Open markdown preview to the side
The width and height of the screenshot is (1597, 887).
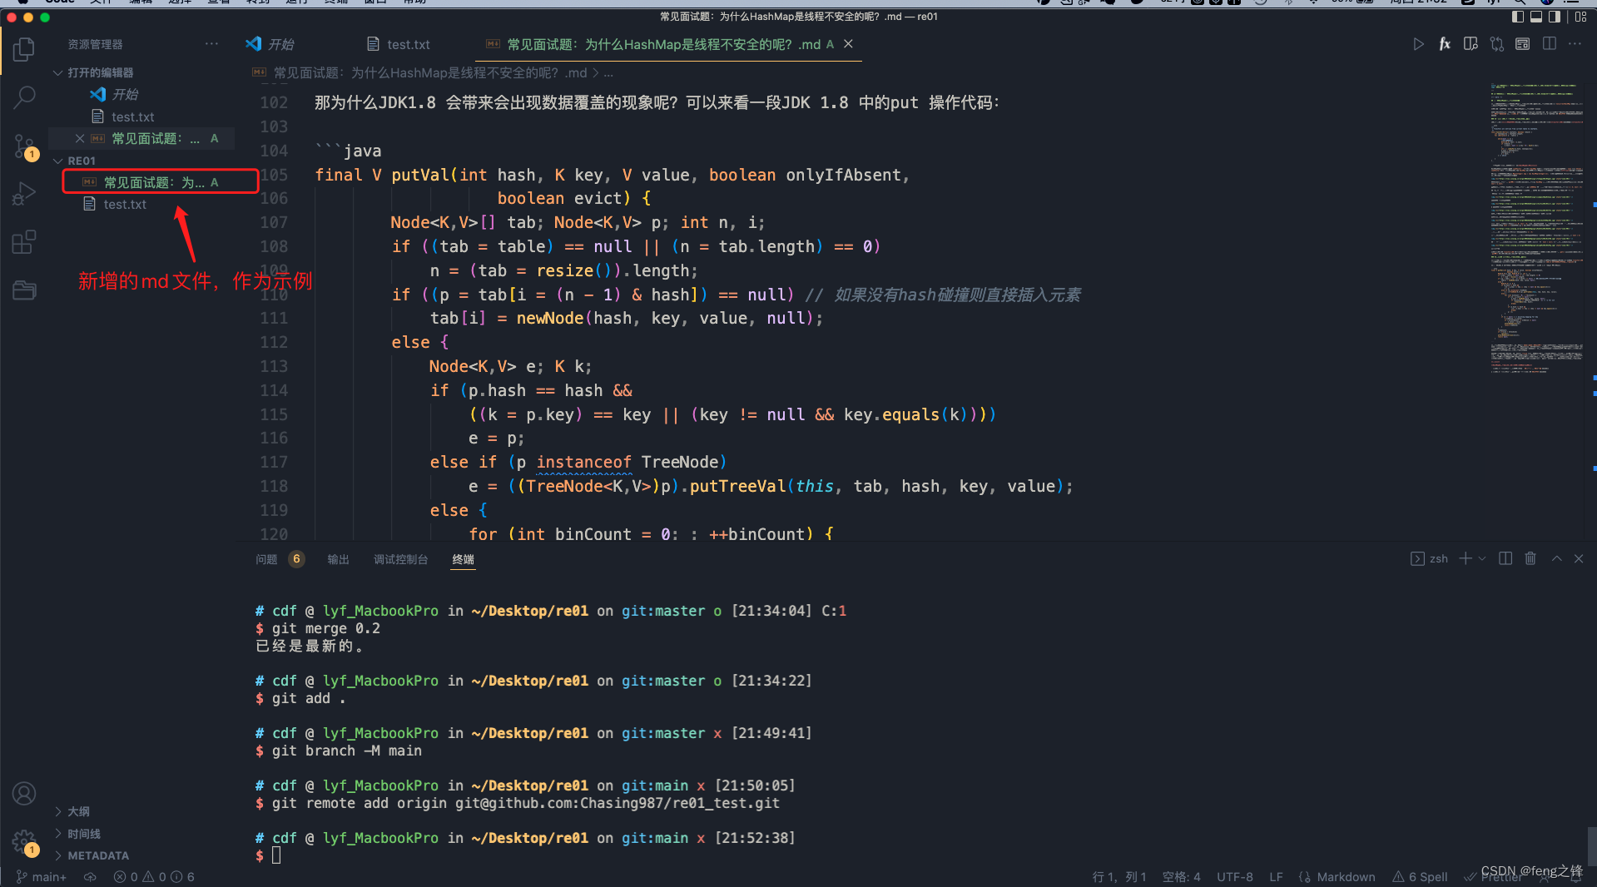tap(1471, 44)
